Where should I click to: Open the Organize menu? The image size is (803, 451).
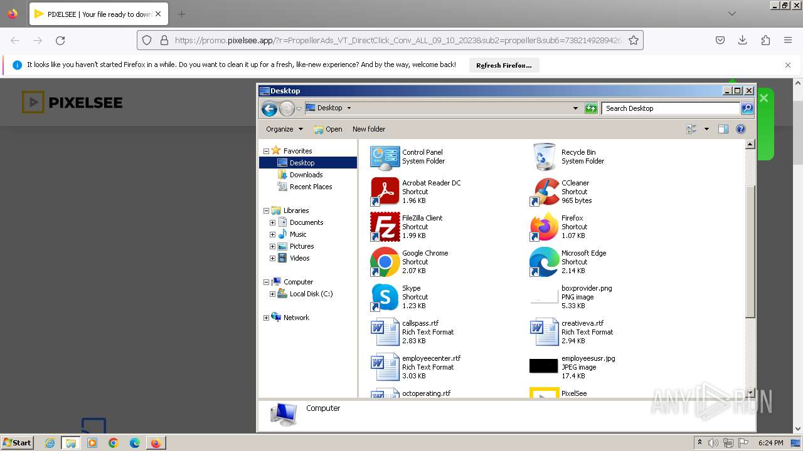coord(285,129)
